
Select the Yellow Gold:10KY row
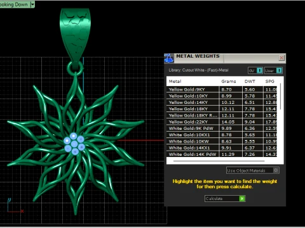pos(222,96)
